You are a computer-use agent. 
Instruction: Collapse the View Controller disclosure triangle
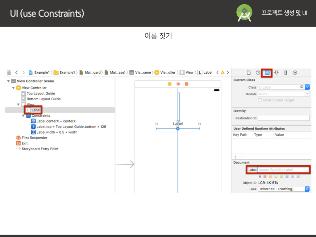coord(13,88)
